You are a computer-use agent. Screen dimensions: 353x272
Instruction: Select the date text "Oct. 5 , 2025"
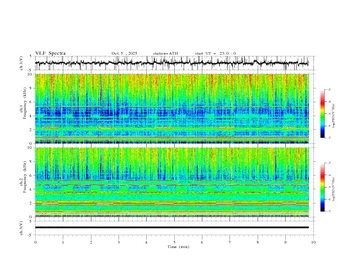[x=124, y=53]
